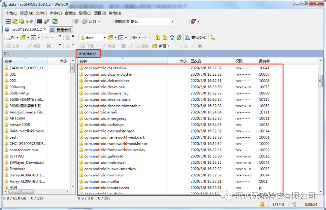Click the /frd/data/ remote path label
The height and width of the screenshot is (210, 326).
pyautogui.click(x=87, y=54)
